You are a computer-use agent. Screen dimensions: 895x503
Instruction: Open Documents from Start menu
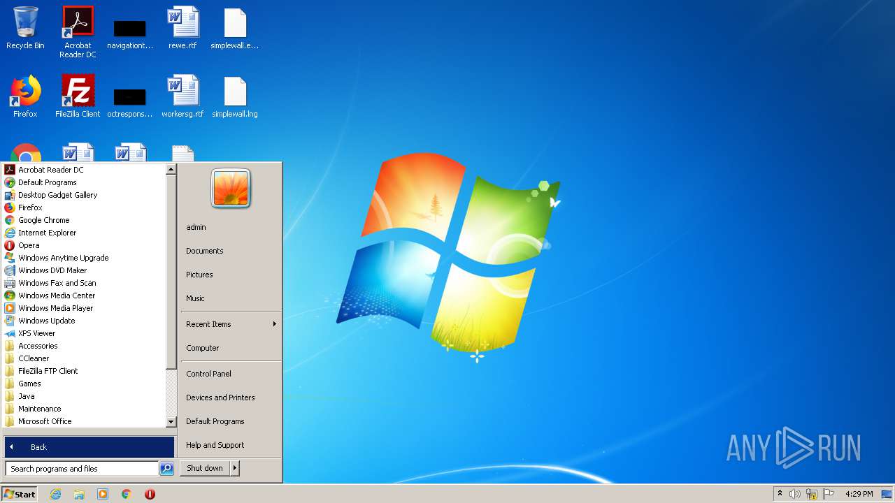point(231,251)
